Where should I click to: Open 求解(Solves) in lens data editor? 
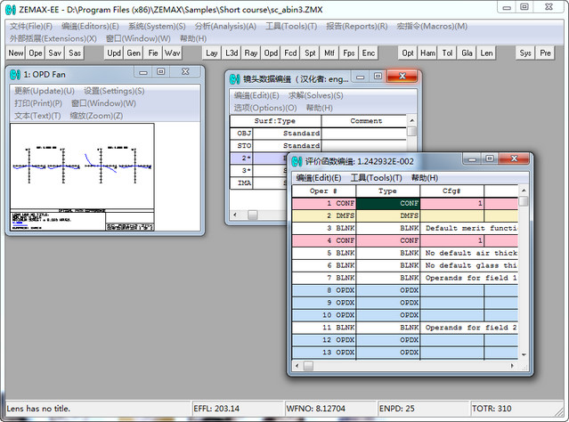[x=315, y=95]
